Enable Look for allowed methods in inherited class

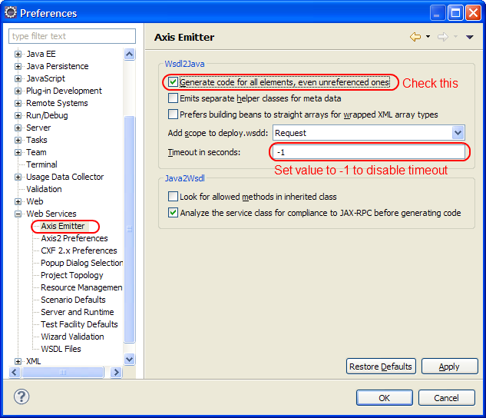[173, 197]
